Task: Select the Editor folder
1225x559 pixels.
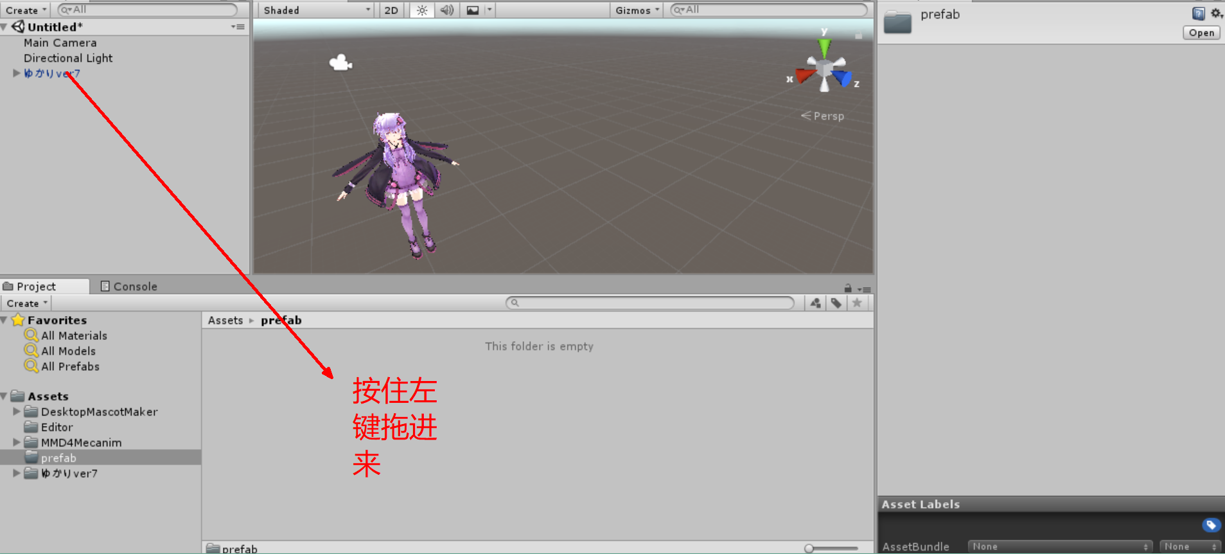Action: [x=57, y=427]
